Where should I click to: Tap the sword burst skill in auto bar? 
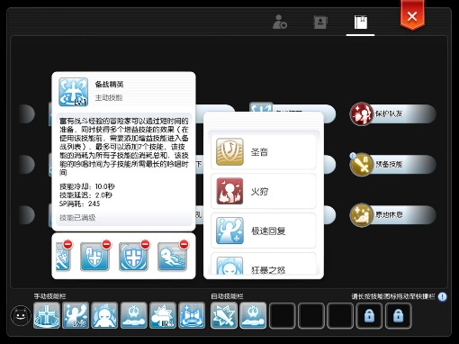(224, 315)
